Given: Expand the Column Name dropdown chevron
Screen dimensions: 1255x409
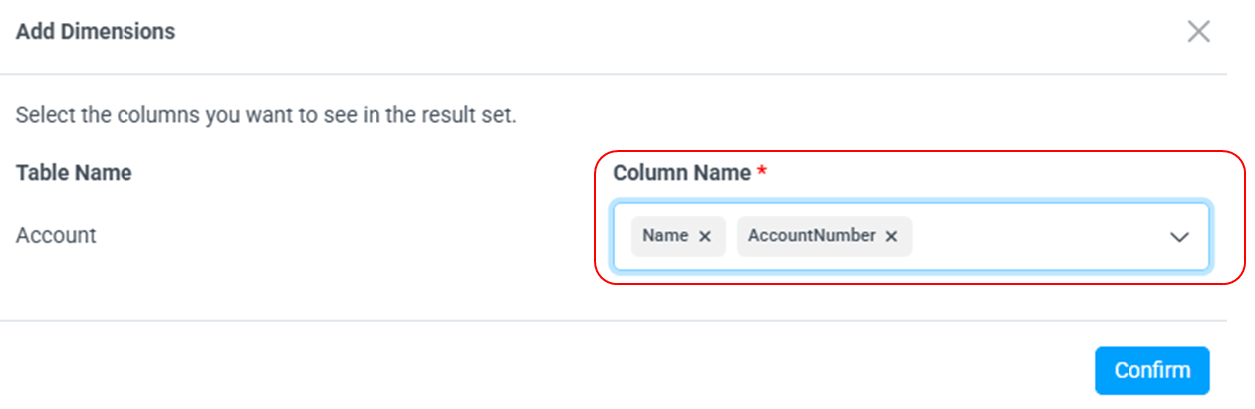Looking at the screenshot, I should pos(1179,237).
